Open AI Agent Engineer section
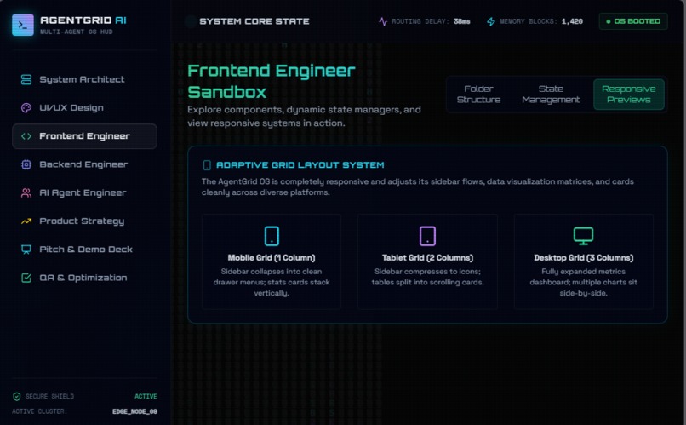This screenshot has width=686, height=425. 84,193
